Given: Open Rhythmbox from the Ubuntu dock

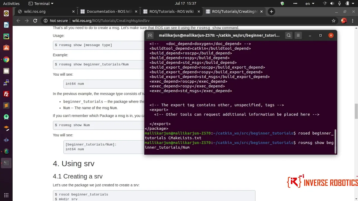Looking at the screenshot, I should tap(6, 13).
